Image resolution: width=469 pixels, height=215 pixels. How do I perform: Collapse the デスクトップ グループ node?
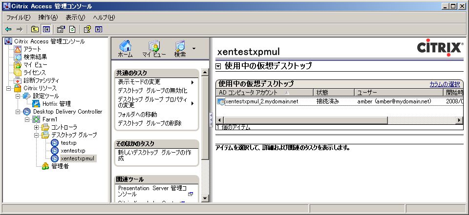(37, 135)
